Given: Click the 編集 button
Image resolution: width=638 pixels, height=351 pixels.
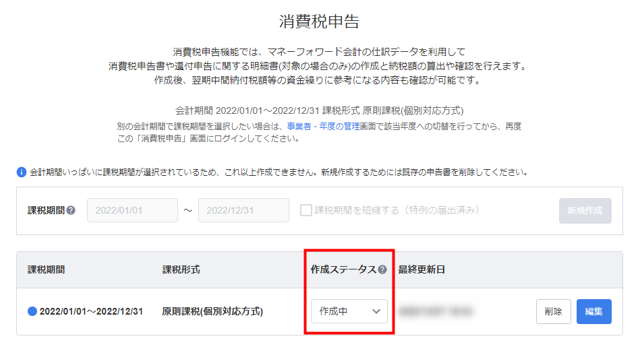Looking at the screenshot, I should point(593,312).
